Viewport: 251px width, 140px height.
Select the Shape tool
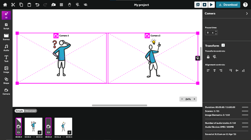(6, 81)
